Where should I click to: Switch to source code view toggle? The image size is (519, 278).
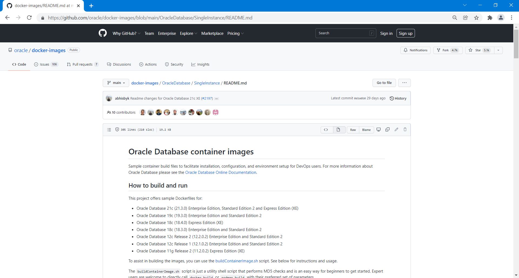tap(326, 130)
